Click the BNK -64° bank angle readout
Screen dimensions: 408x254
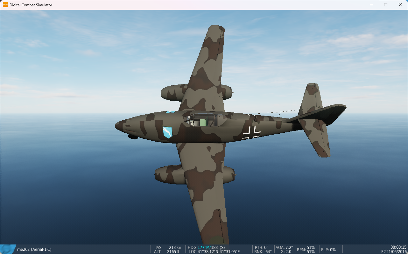point(263,252)
